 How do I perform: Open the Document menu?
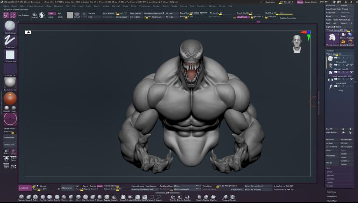point(39,6)
